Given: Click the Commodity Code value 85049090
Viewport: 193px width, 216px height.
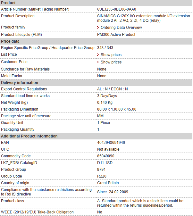Looking at the screenshot, I should pyautogui.click(x=106, y=156).
